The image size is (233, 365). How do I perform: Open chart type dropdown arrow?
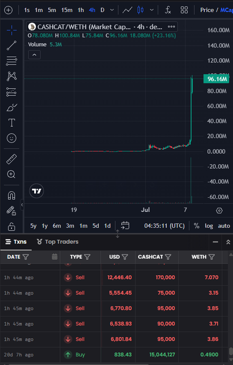pos(152,10)
